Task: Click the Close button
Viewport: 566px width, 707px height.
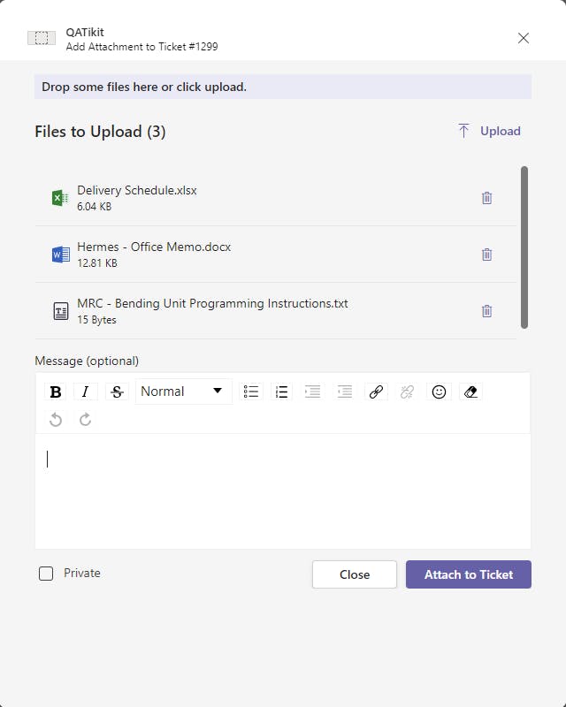Action: pyautogui.click(x=355, y=574)
